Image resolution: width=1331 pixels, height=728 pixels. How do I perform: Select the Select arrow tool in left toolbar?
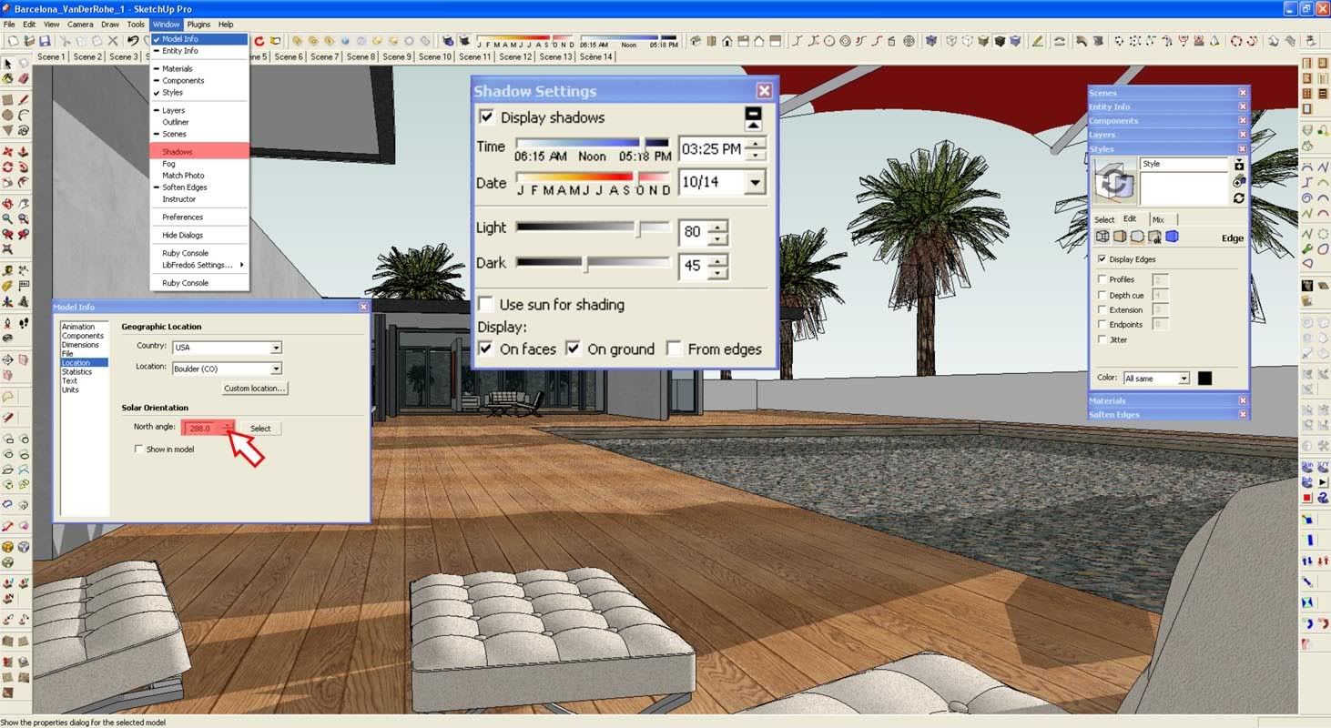click(x=7, y=64)
